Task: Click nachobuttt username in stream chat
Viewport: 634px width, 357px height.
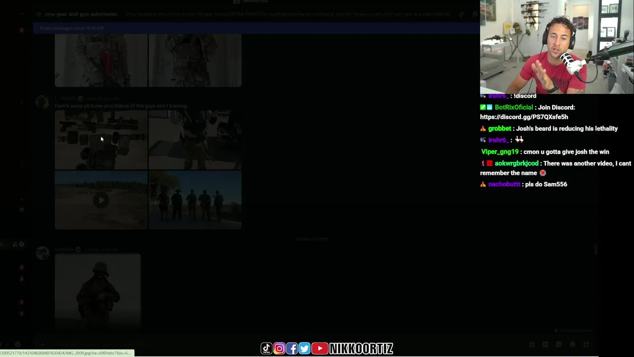Action: (504, 184)
